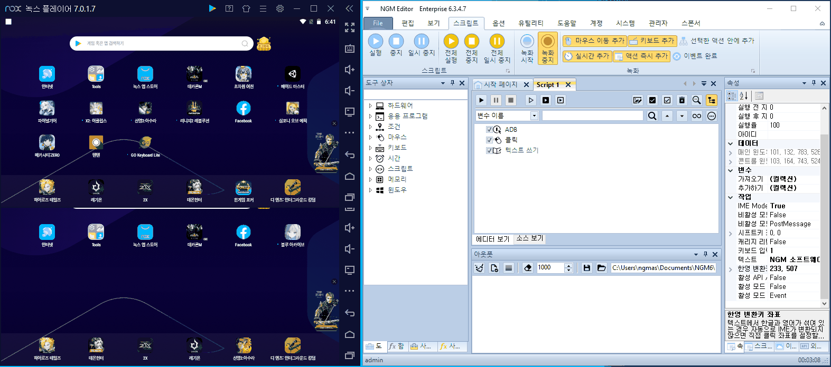The width and height of the screenshot is (831, 367).
Task: Click the image edit icon in script toolbar
Action: coord(638,100)
